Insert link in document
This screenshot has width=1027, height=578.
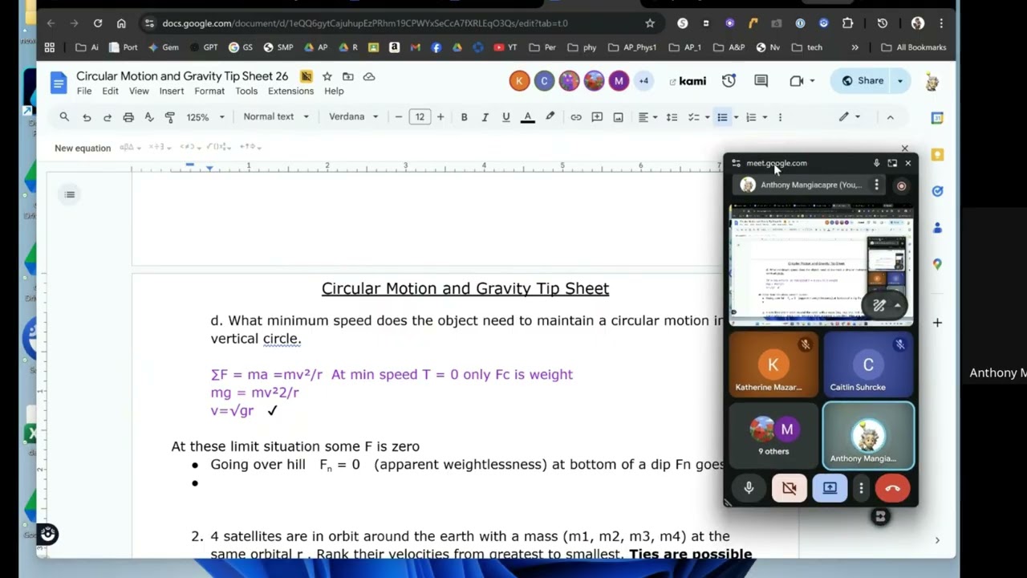click(576, 117)
